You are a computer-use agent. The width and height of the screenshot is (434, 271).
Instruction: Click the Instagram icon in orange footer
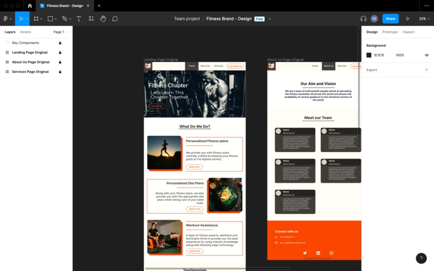[x=331, y=253]
